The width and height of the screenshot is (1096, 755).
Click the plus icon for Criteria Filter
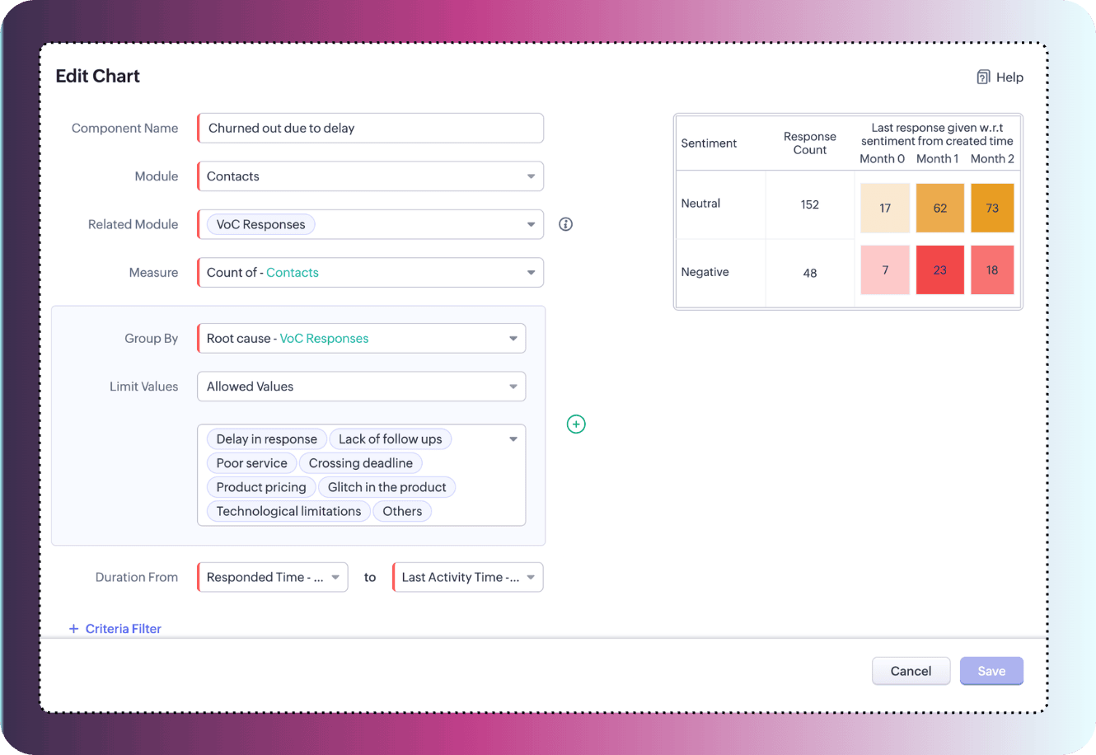pyautogui.click(x=74, y=629)
